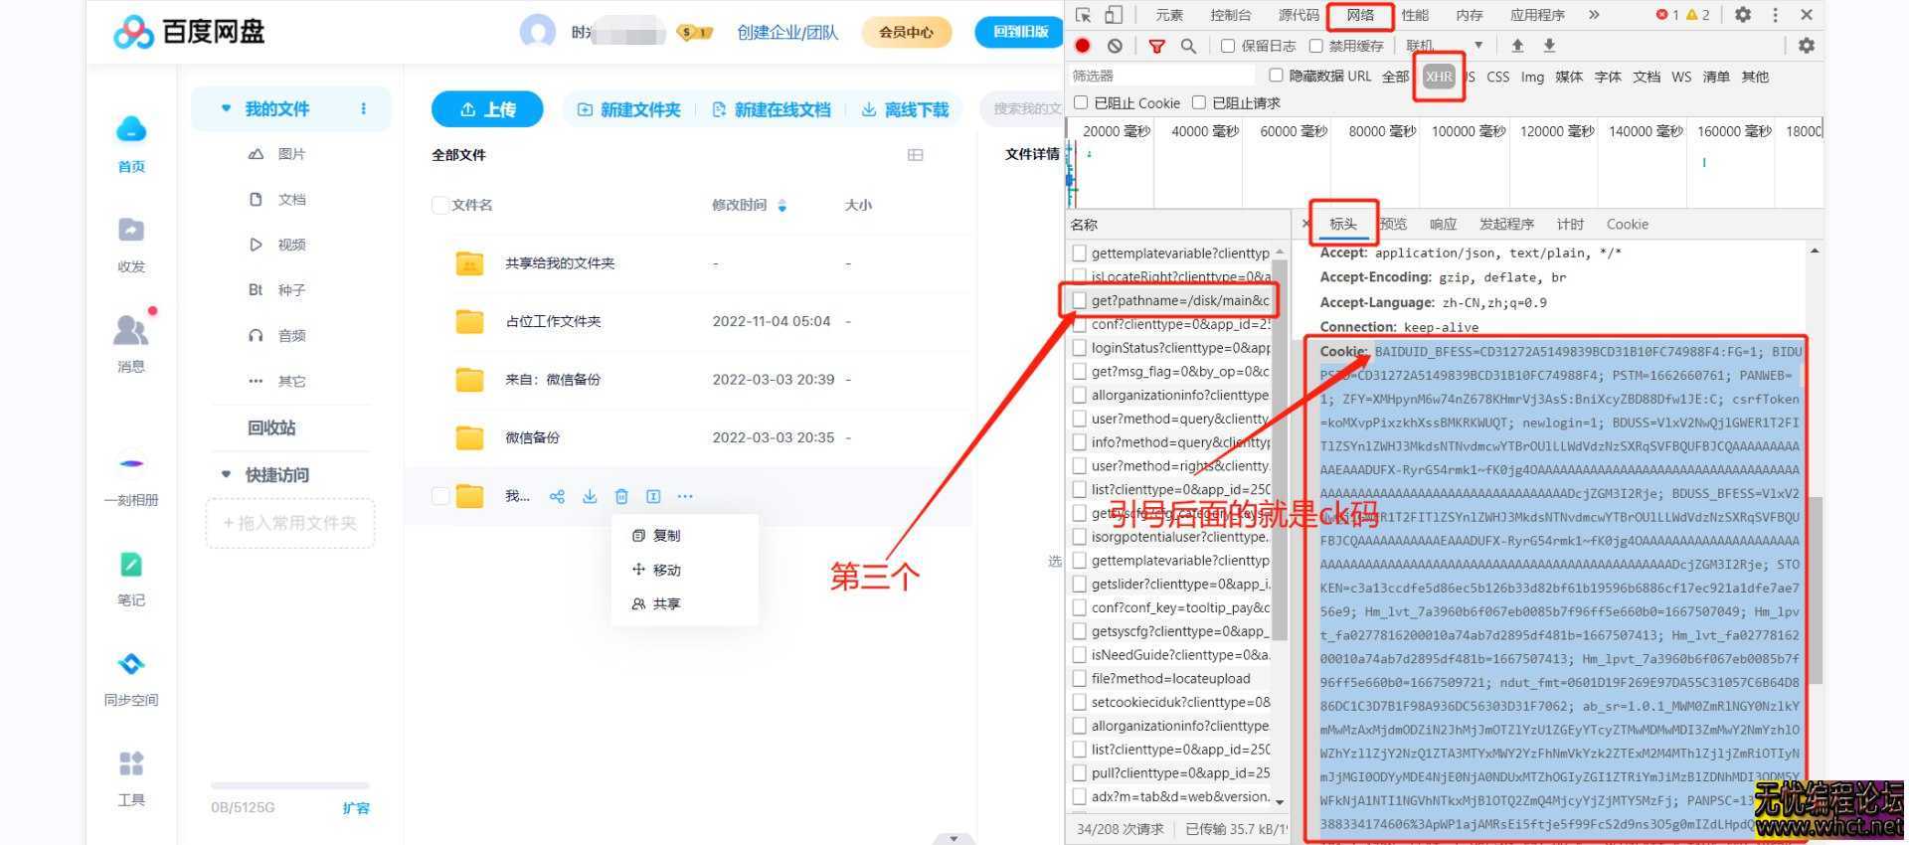Open the 笔记 notes sidebar icon
The height and width of the screenshot is (845, 1909).
coord(131,566)
